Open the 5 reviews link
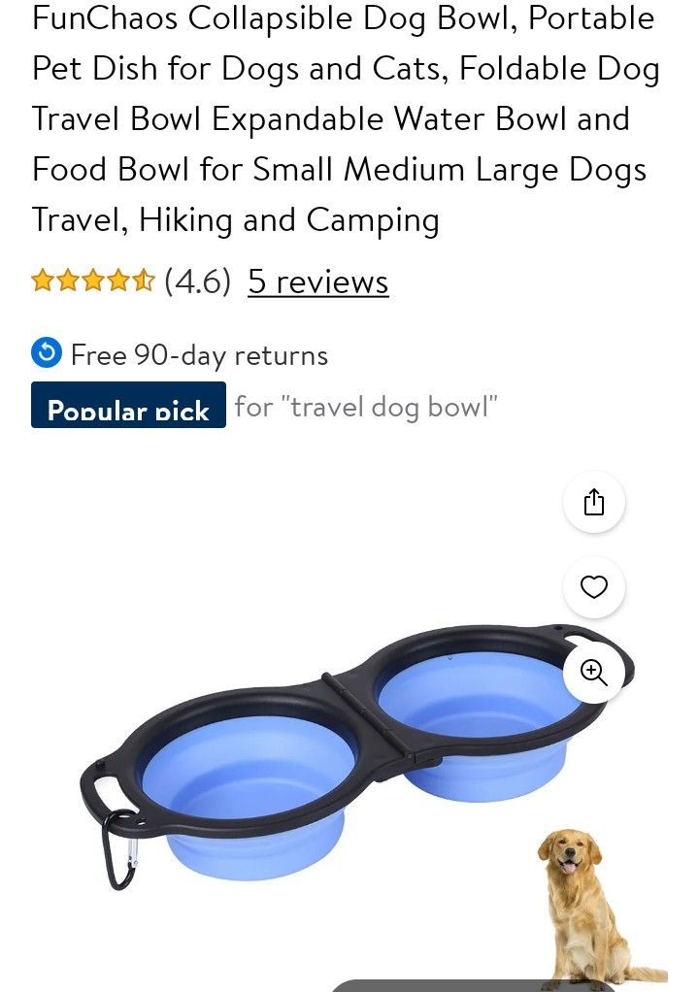699x992 pixels. (x=318, y=281)
